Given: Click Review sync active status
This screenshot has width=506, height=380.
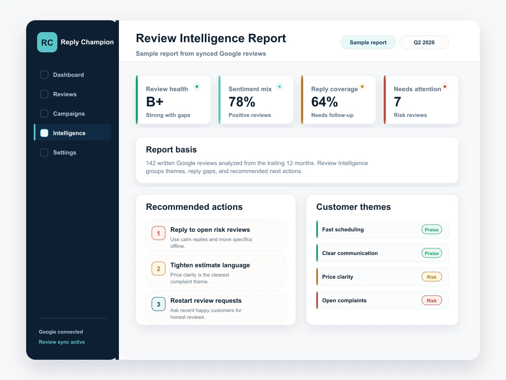Looking at the screenshot, I should [62, 342].
